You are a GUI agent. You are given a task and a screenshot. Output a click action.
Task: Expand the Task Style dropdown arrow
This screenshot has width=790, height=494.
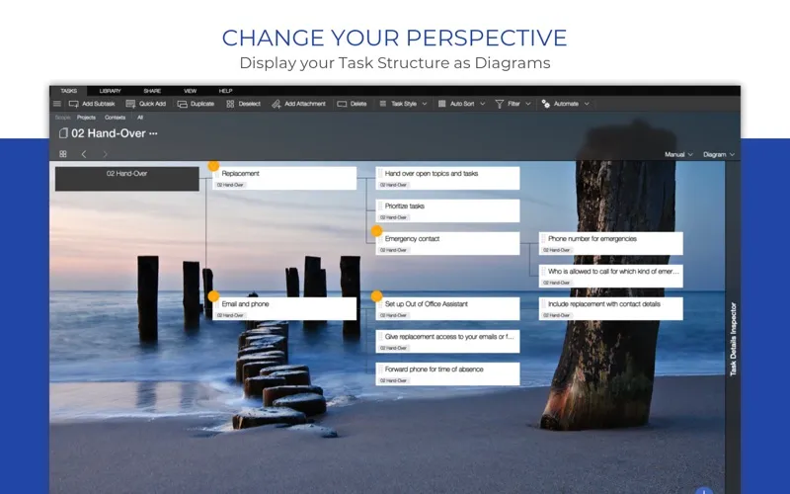425,104
